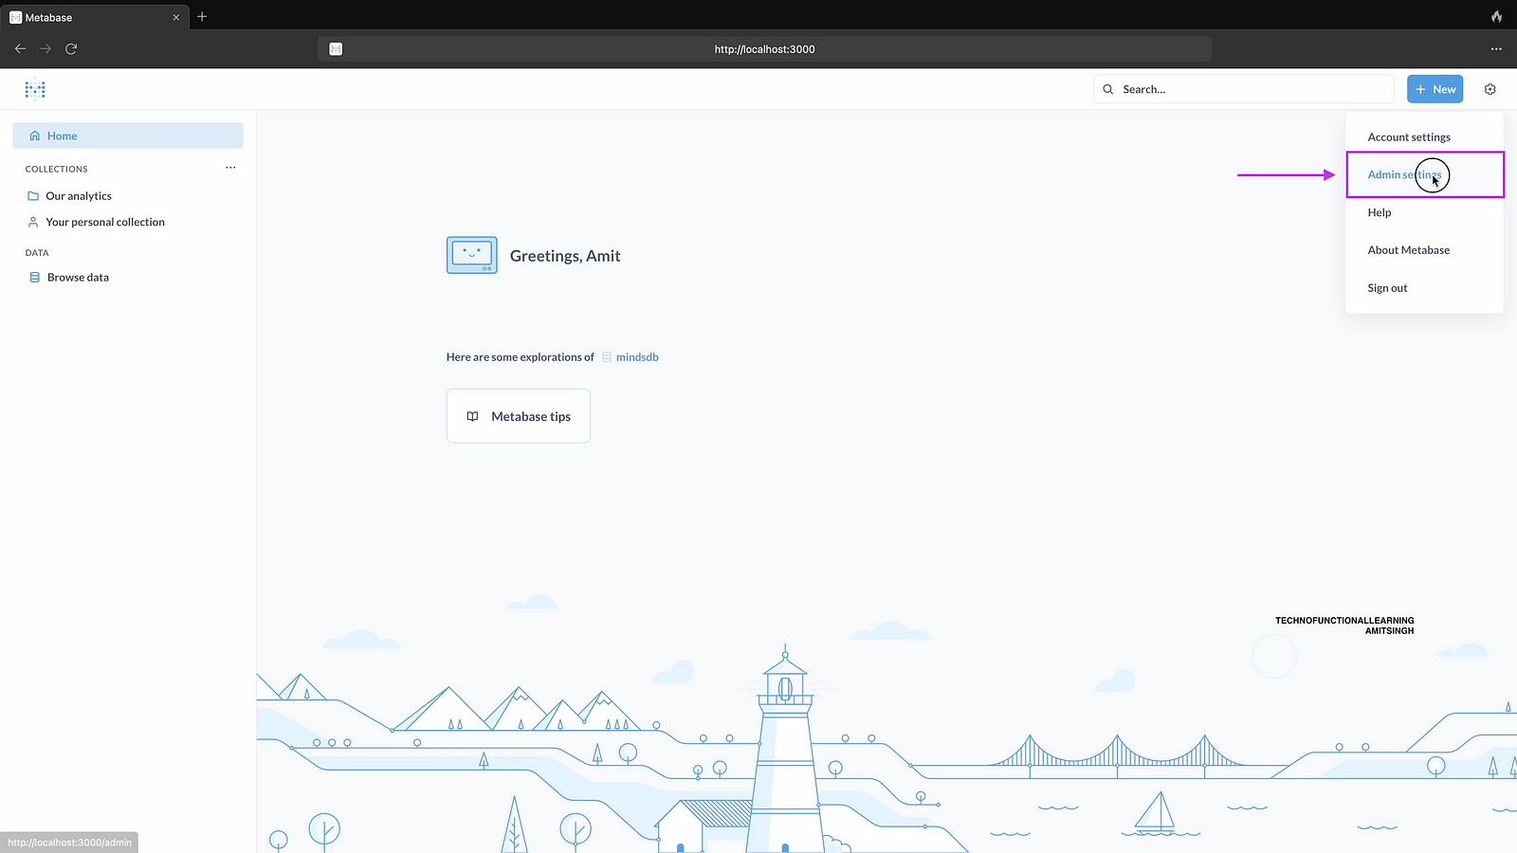Open the browser three-dot menu
This screenshot has height=853, width=1517.
[x=1496, y=48]
